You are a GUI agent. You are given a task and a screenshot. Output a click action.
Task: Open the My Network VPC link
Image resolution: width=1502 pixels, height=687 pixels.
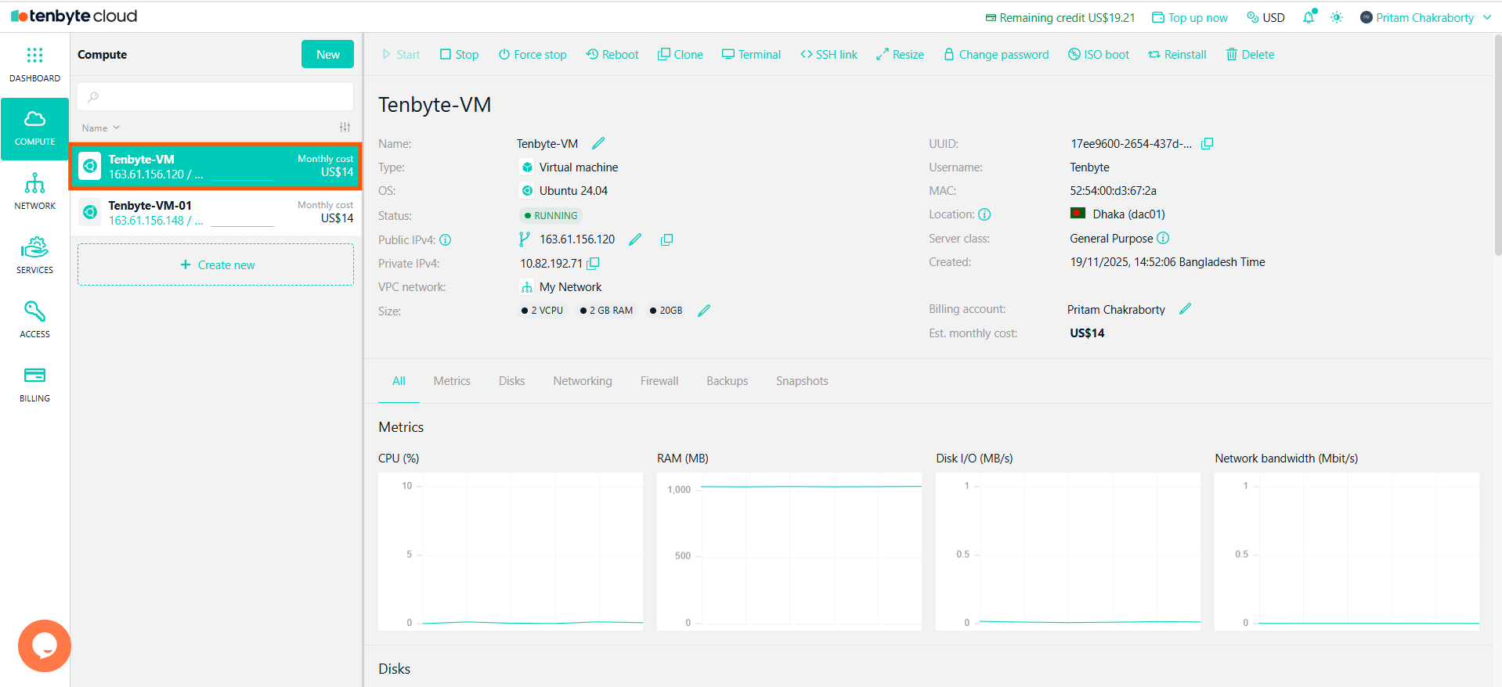(x=570, y=287)
